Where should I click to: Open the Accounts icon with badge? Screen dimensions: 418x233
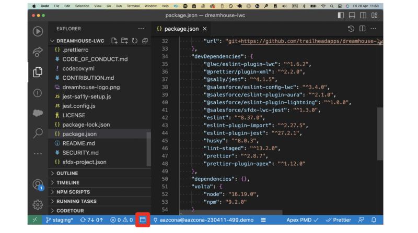click(38, 185)
